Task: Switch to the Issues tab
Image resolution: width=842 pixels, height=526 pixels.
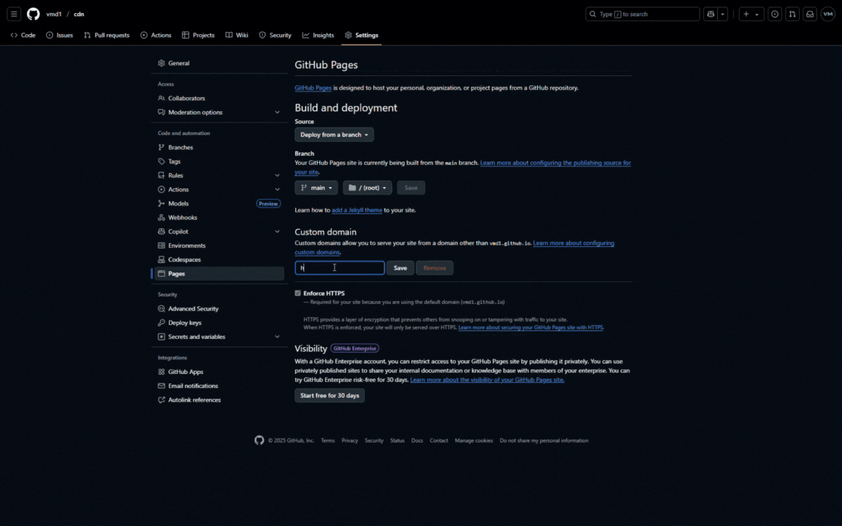Action: [x=60, y=35]
